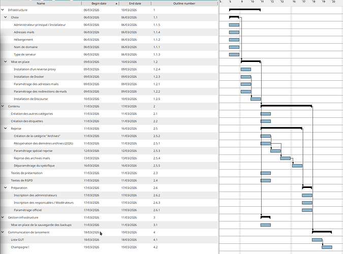Viewport: 343px width, 254px height.
Task: Collapse the Contenu task group
Action: [x=3, y=106]
